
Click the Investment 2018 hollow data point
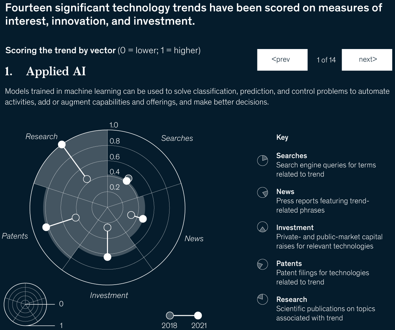(107, 228)
